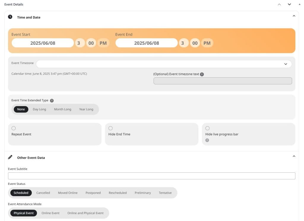Click info icon under Hide live progress bar
304x221 pixels.
point(207,140)
